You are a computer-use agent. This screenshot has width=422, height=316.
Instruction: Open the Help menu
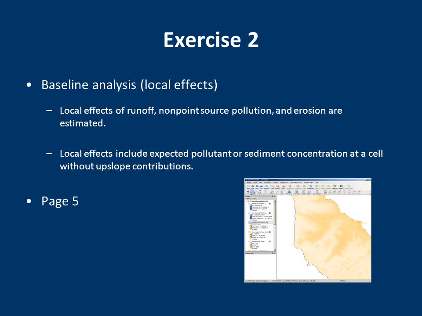pyautogui.click(x=317, y=183)
